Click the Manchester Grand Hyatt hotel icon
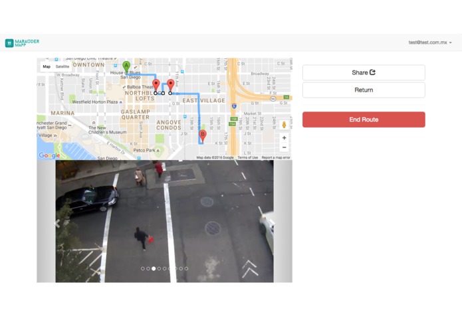The width and height of the screenshot is (462, 328). pyautogui.click(x=70, y=125)
